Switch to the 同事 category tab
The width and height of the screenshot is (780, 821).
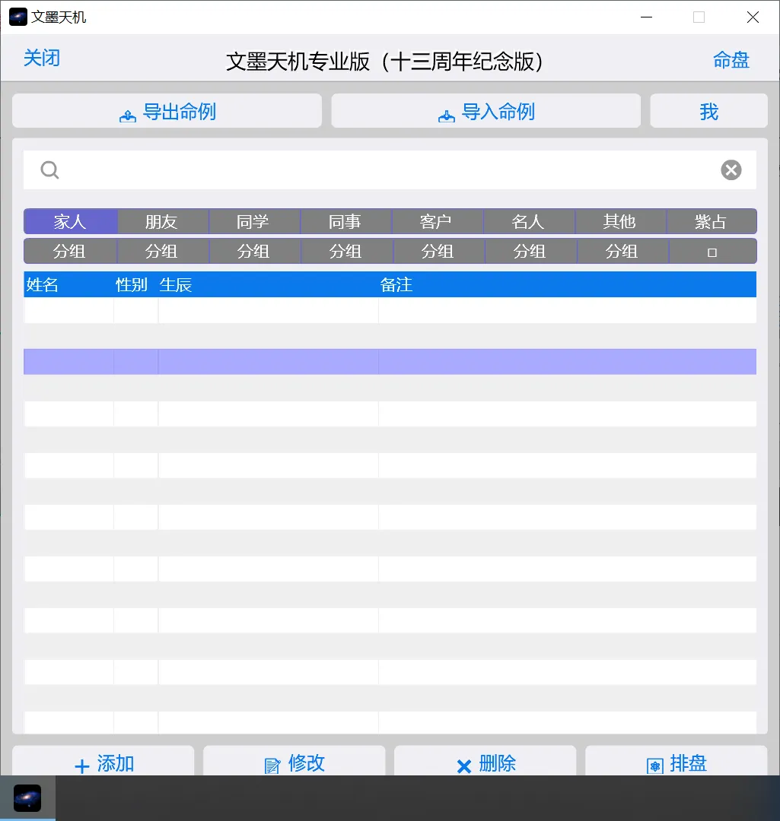345,221
